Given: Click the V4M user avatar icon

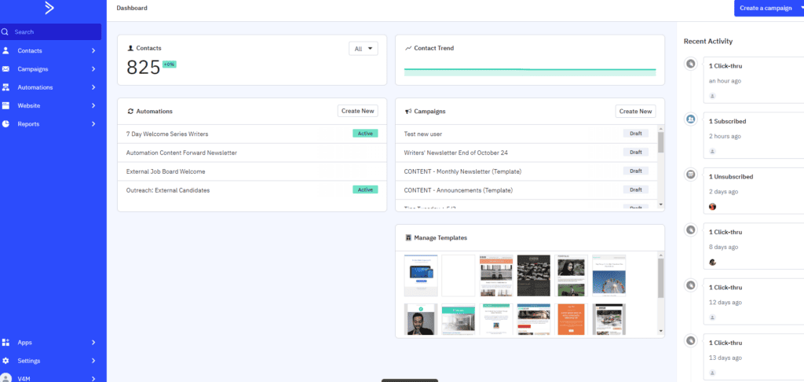Looking at the screenshot, I should 5,378.
